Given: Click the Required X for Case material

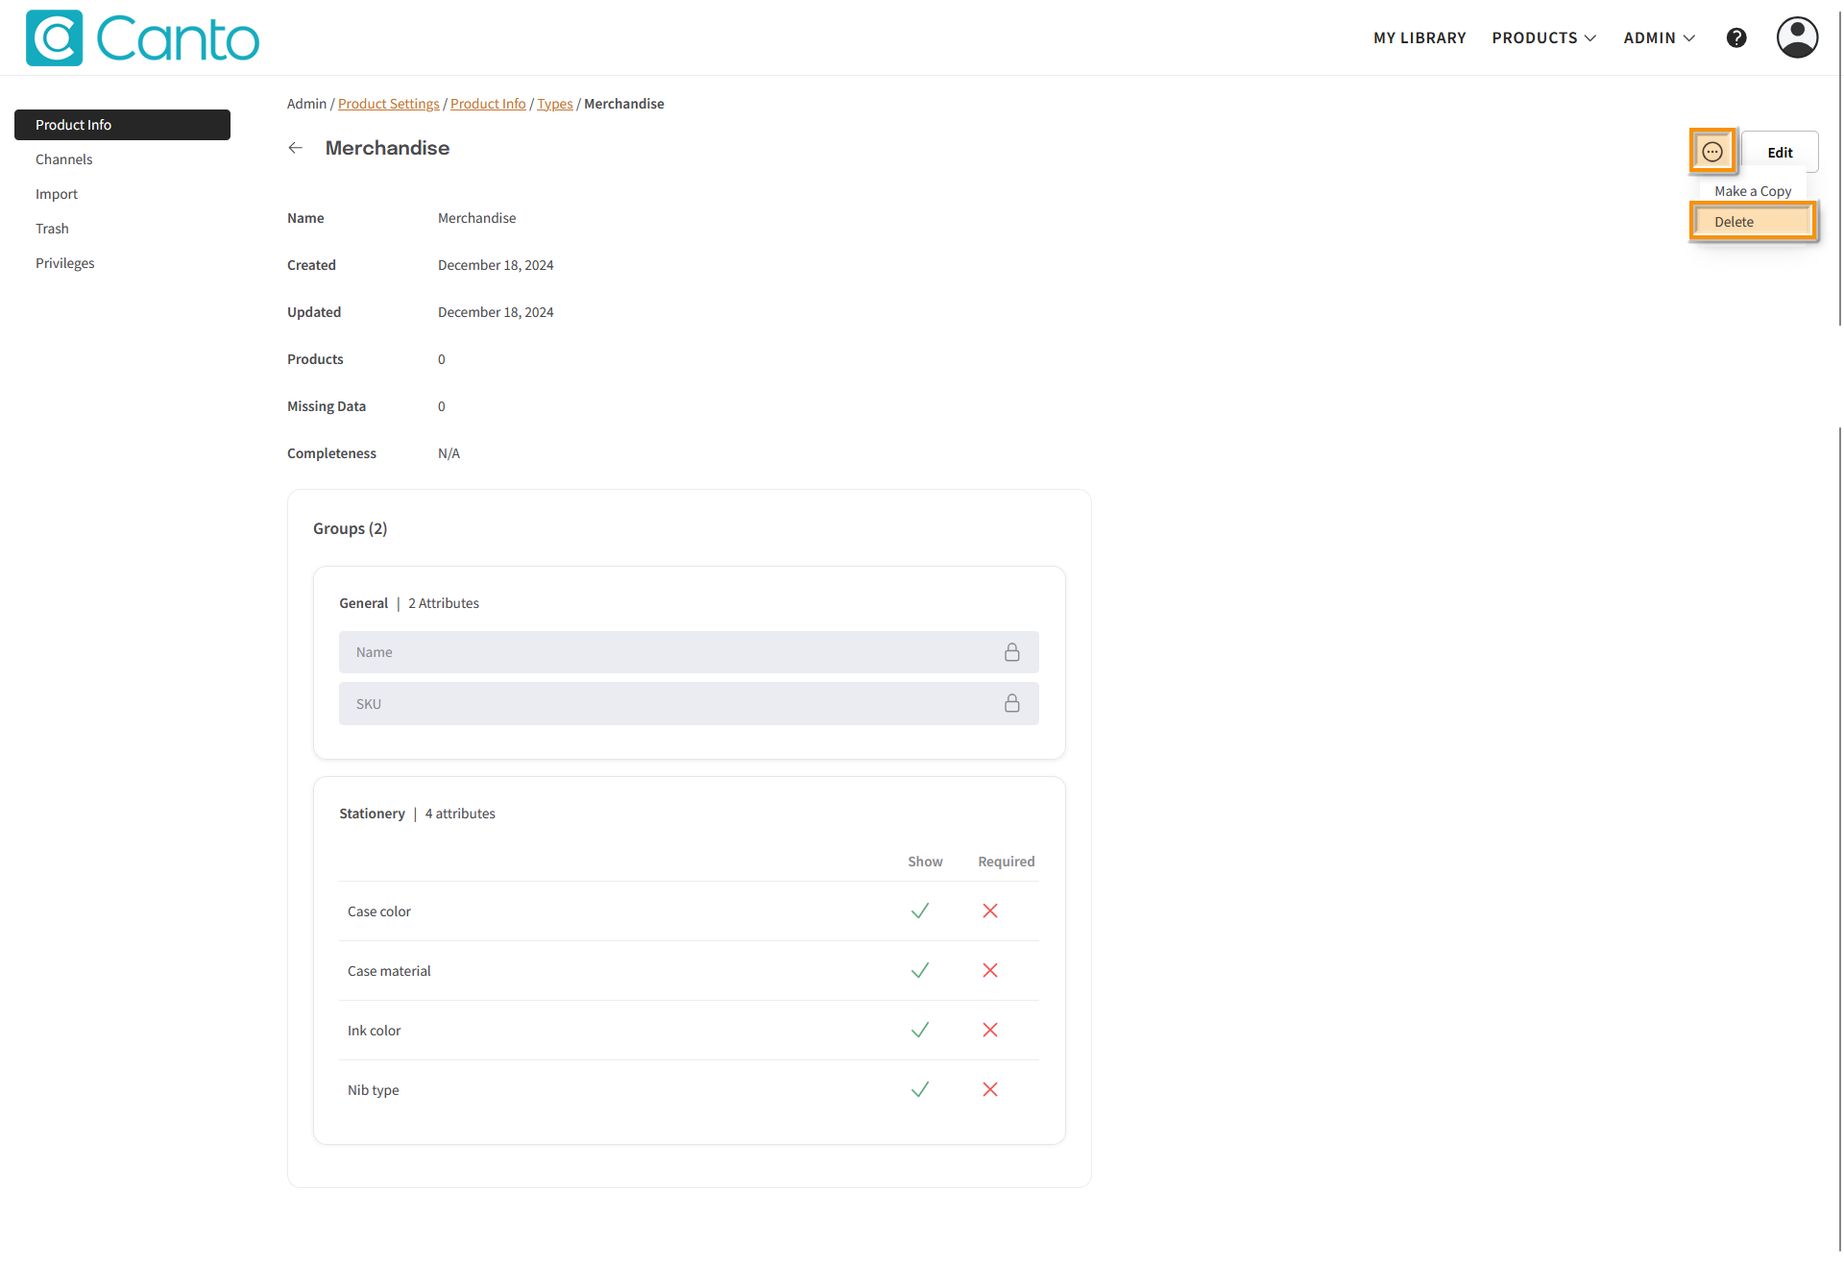Looking at the screenshot, I should point(989,971).
